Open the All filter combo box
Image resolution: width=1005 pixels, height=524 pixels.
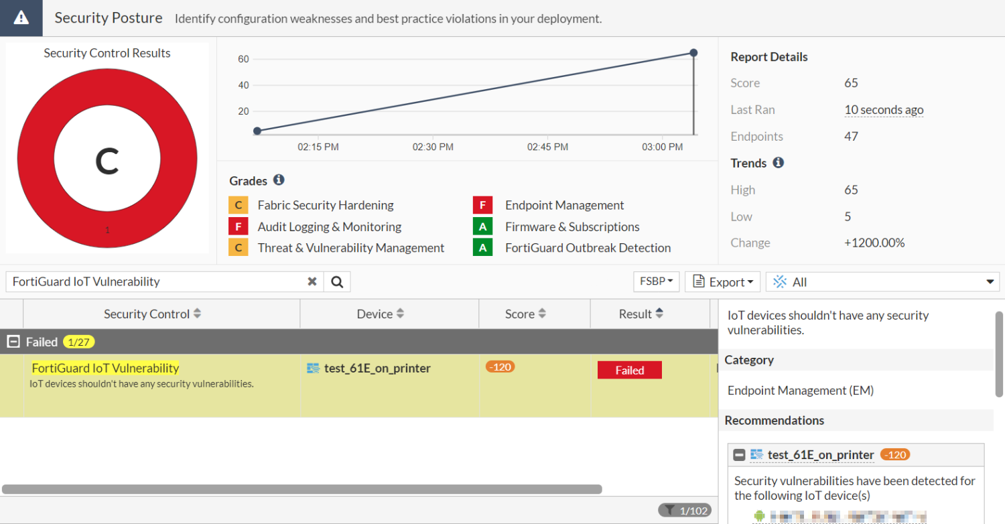tap(882, 282)
